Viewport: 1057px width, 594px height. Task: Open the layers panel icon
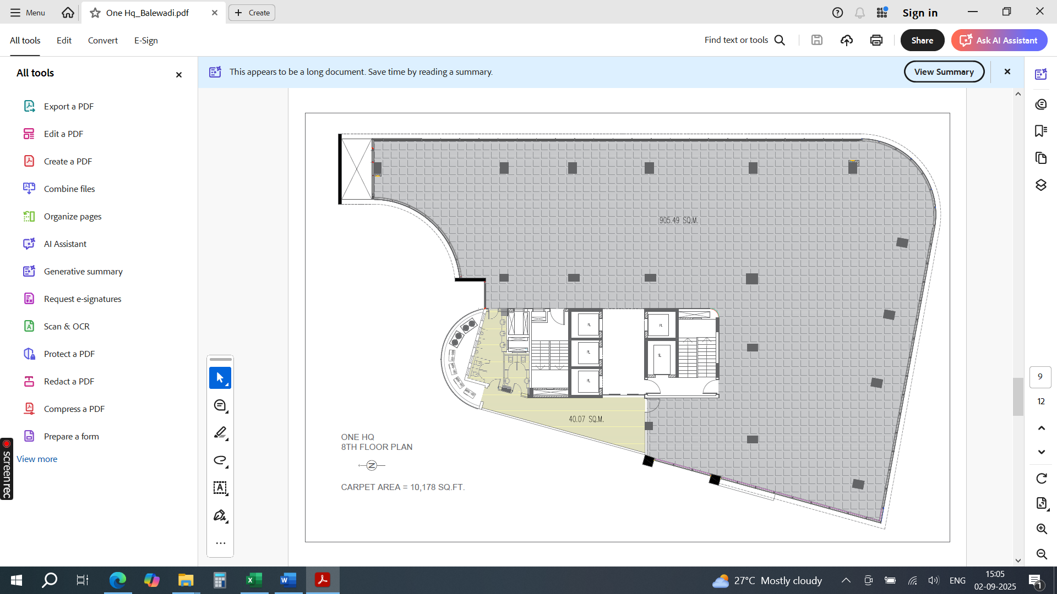[1040, 185]
